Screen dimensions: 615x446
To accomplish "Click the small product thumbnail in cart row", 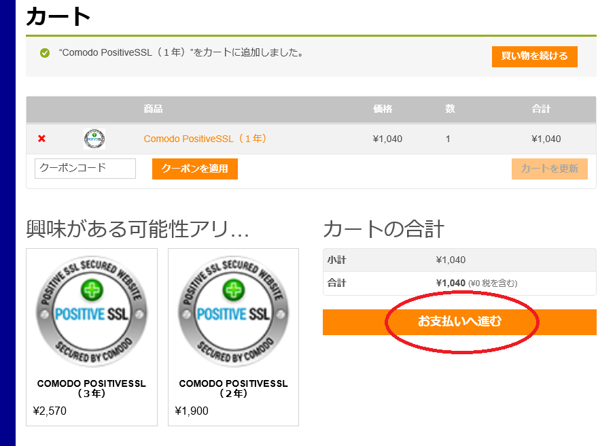I will coord(94,139).
